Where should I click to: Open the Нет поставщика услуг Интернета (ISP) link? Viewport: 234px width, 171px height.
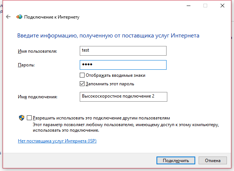click(x=57, y=141)
